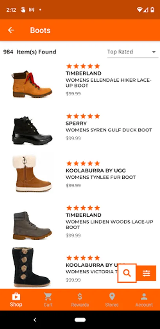Tap the black Koolaburra Victoria boot thumbnail
This screenshot has width=160, height=329.
pos(32,267)
